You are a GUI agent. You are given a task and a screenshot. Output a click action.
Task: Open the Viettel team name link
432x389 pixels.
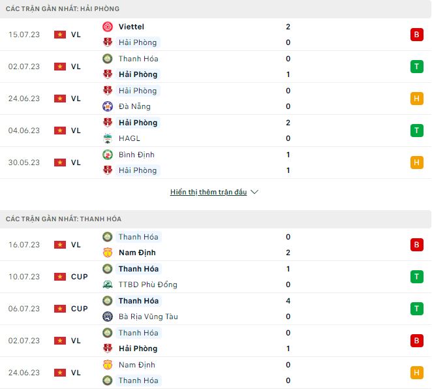[x=131, y=27]
